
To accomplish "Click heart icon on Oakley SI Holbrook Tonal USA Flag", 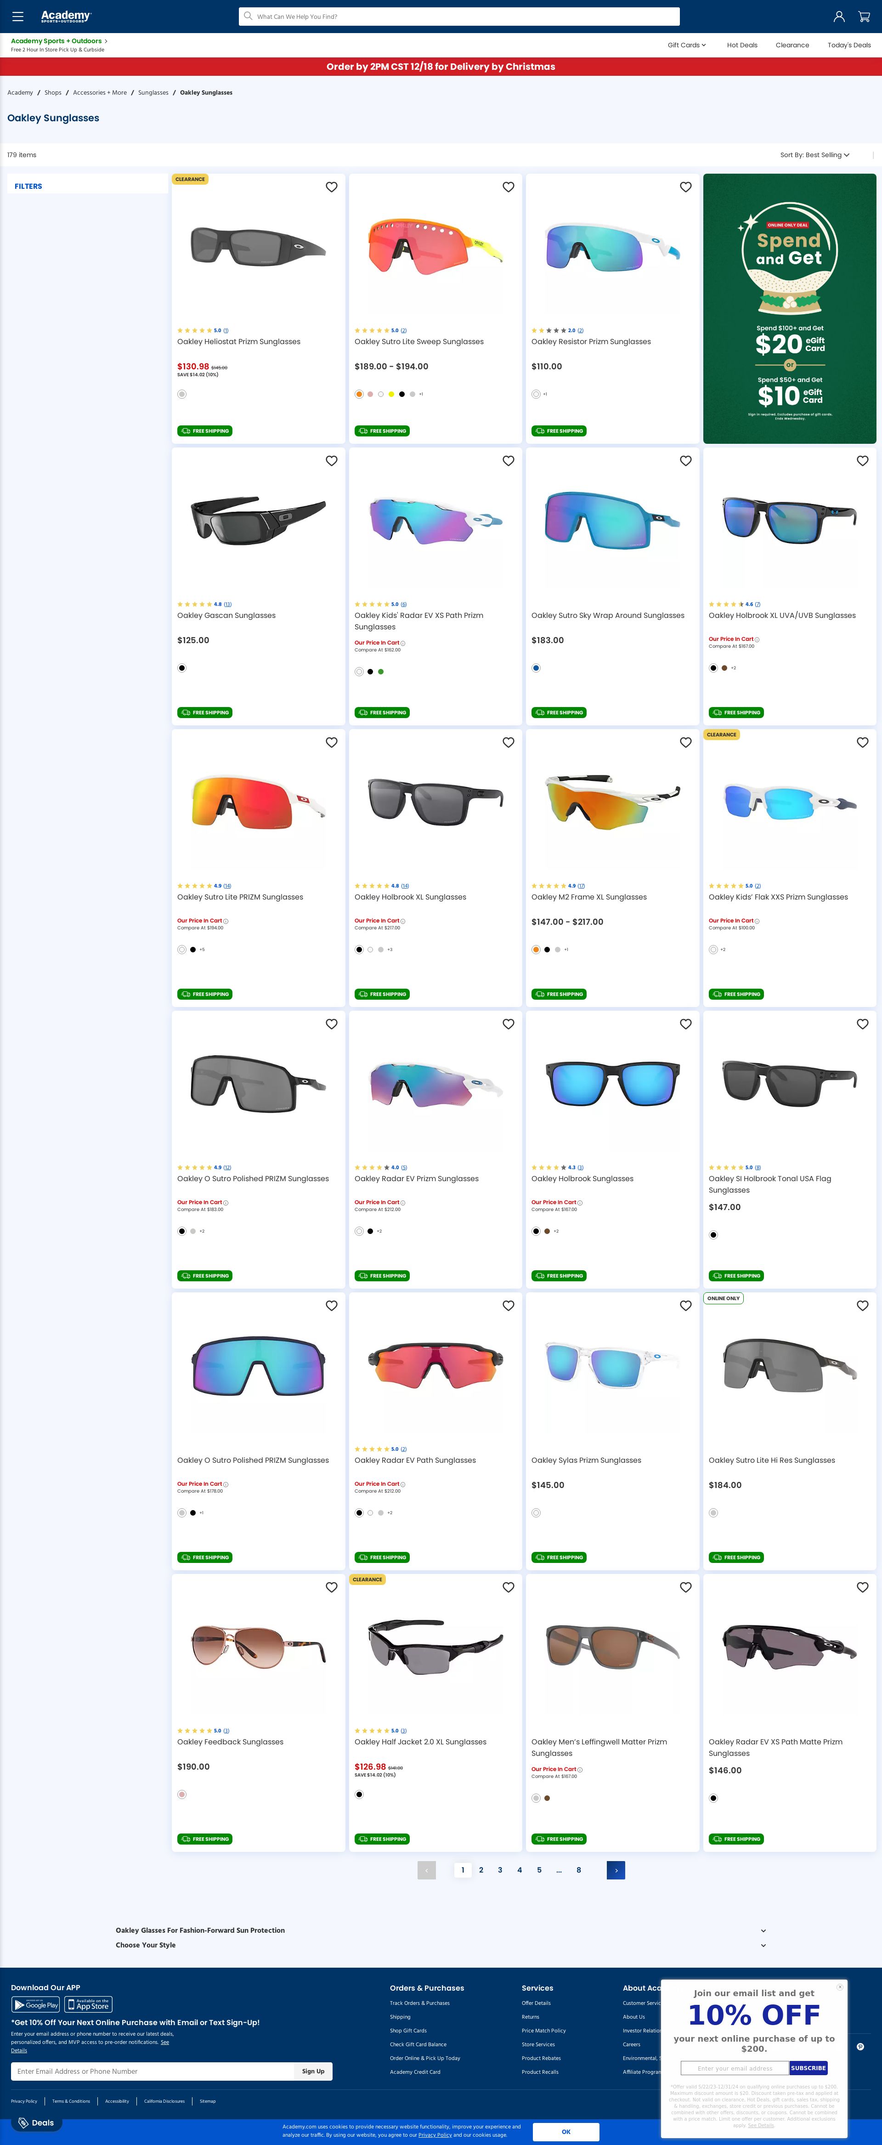I will (863, 1024).
